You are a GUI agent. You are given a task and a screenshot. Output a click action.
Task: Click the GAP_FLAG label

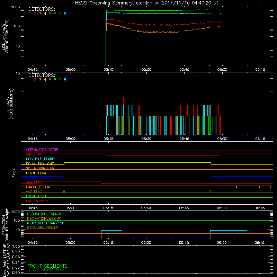34,154
